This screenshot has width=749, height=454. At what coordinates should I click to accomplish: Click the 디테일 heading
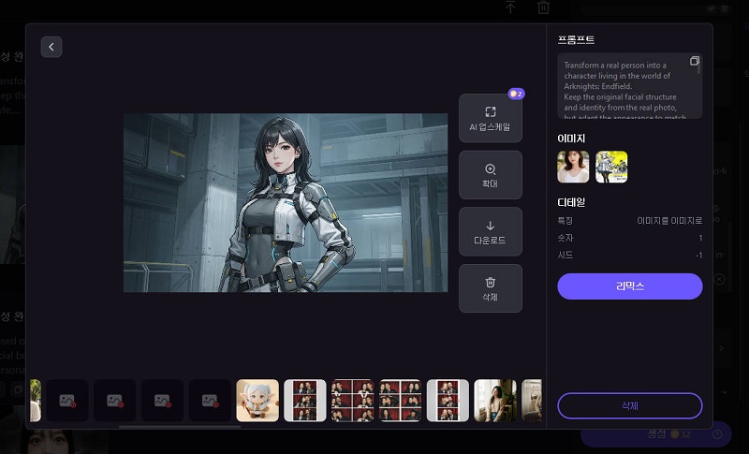571,202
